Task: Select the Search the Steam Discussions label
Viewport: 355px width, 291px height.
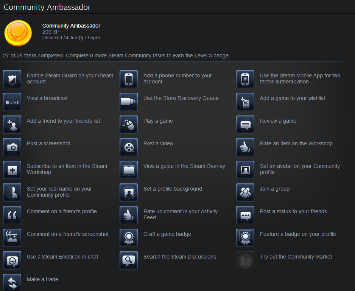Action: [x=179, y=257]
